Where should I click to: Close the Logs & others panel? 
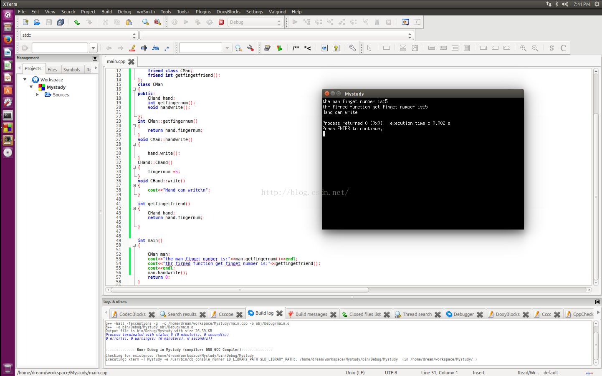click(597, 302)
